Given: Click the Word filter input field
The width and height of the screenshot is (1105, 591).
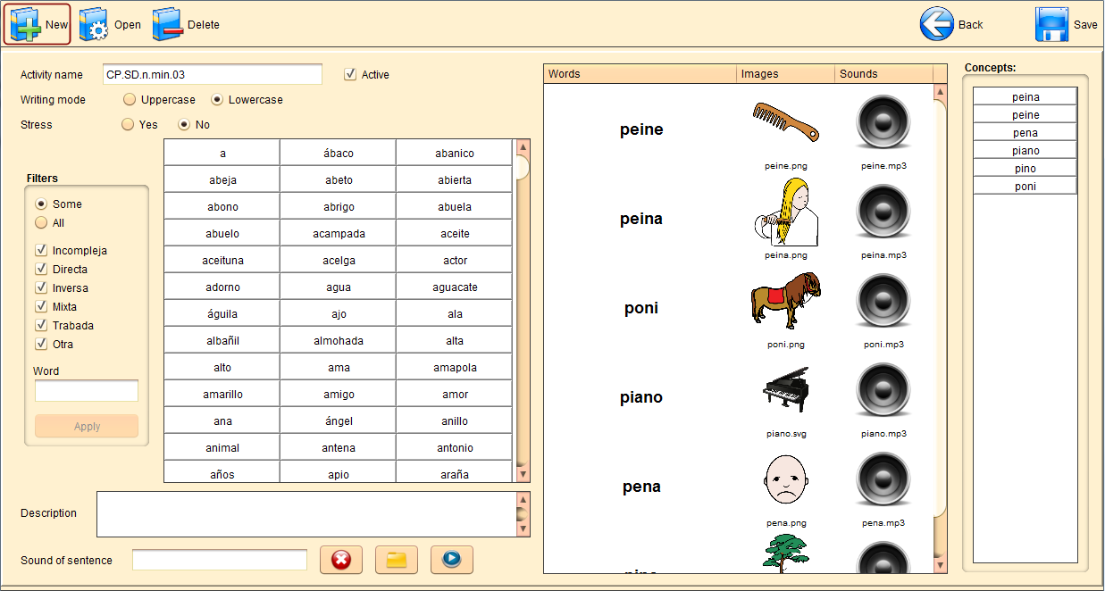Looking at the screenshot, I should pos(87,391).
